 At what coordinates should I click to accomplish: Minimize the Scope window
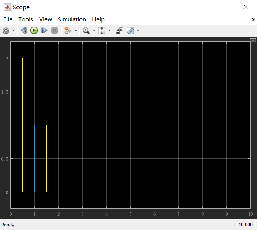click(203, 7)
